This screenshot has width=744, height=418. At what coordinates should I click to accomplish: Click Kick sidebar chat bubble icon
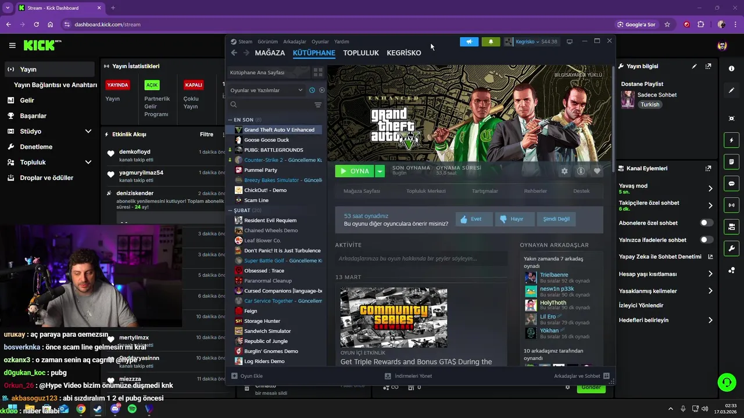point(731,183)
